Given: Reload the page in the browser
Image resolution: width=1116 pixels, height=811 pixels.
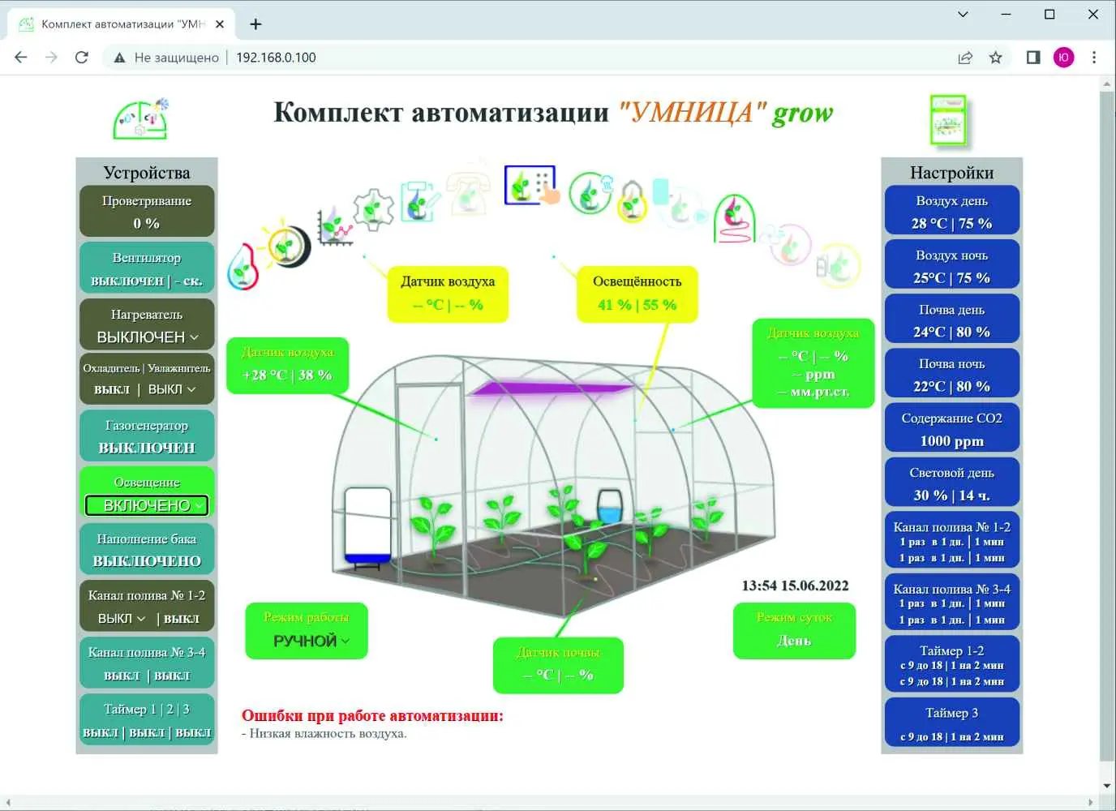Looking at the screenshot, I should pos(81,58).
